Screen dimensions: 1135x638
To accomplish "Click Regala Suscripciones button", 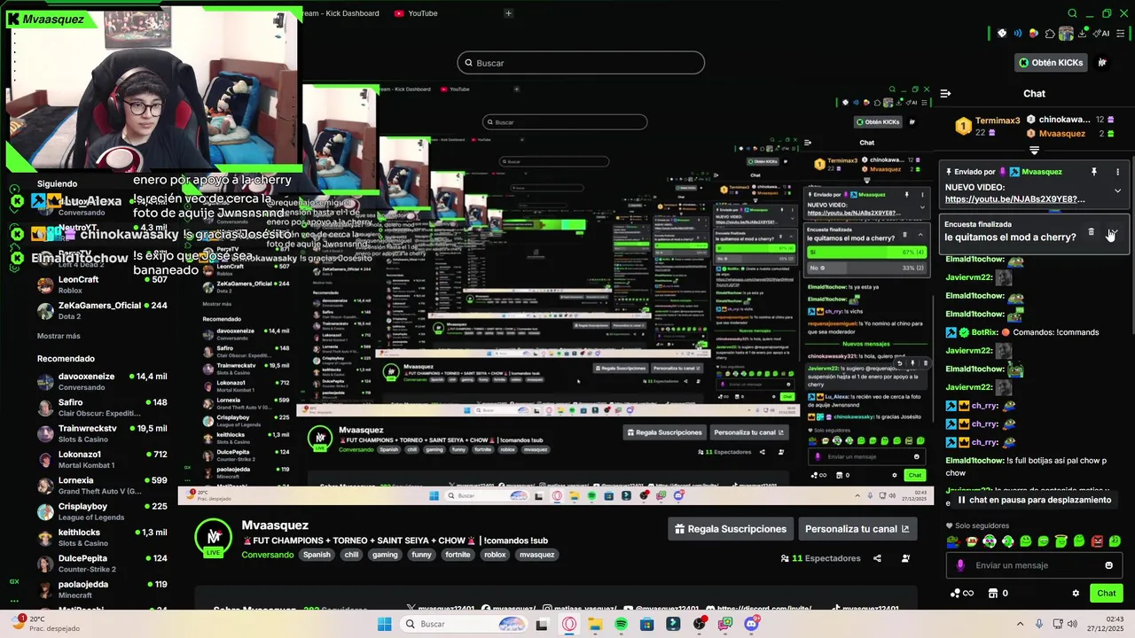I will click(x=731, y=529).
